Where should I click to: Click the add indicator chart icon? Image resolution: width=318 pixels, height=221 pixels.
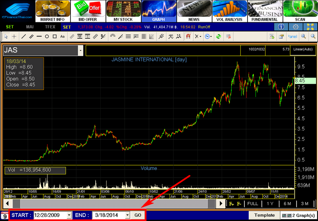click(x=272, y=37)
